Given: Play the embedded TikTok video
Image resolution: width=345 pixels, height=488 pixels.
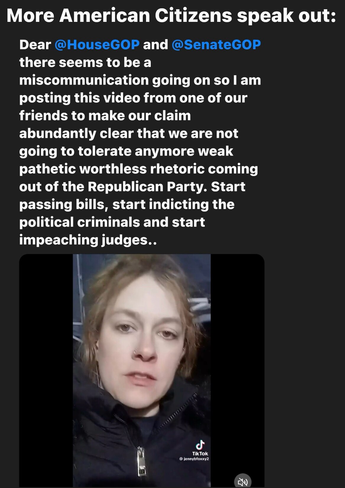Looking at the screenshot, I should click(142, 370).
